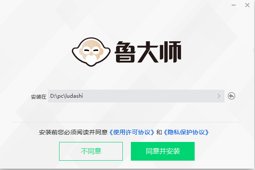Click the 安装前您必须阅读并同意 notice text
Viewport: 255px width, 170px height.
pyautogui.click(x=73, y=132)
